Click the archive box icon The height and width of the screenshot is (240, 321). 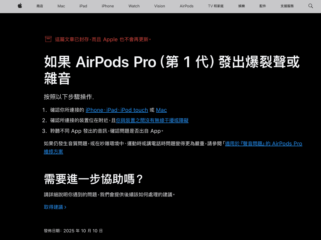pos(48,39)
